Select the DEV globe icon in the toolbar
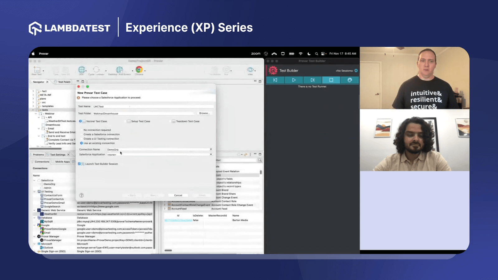 pos(82,69)
